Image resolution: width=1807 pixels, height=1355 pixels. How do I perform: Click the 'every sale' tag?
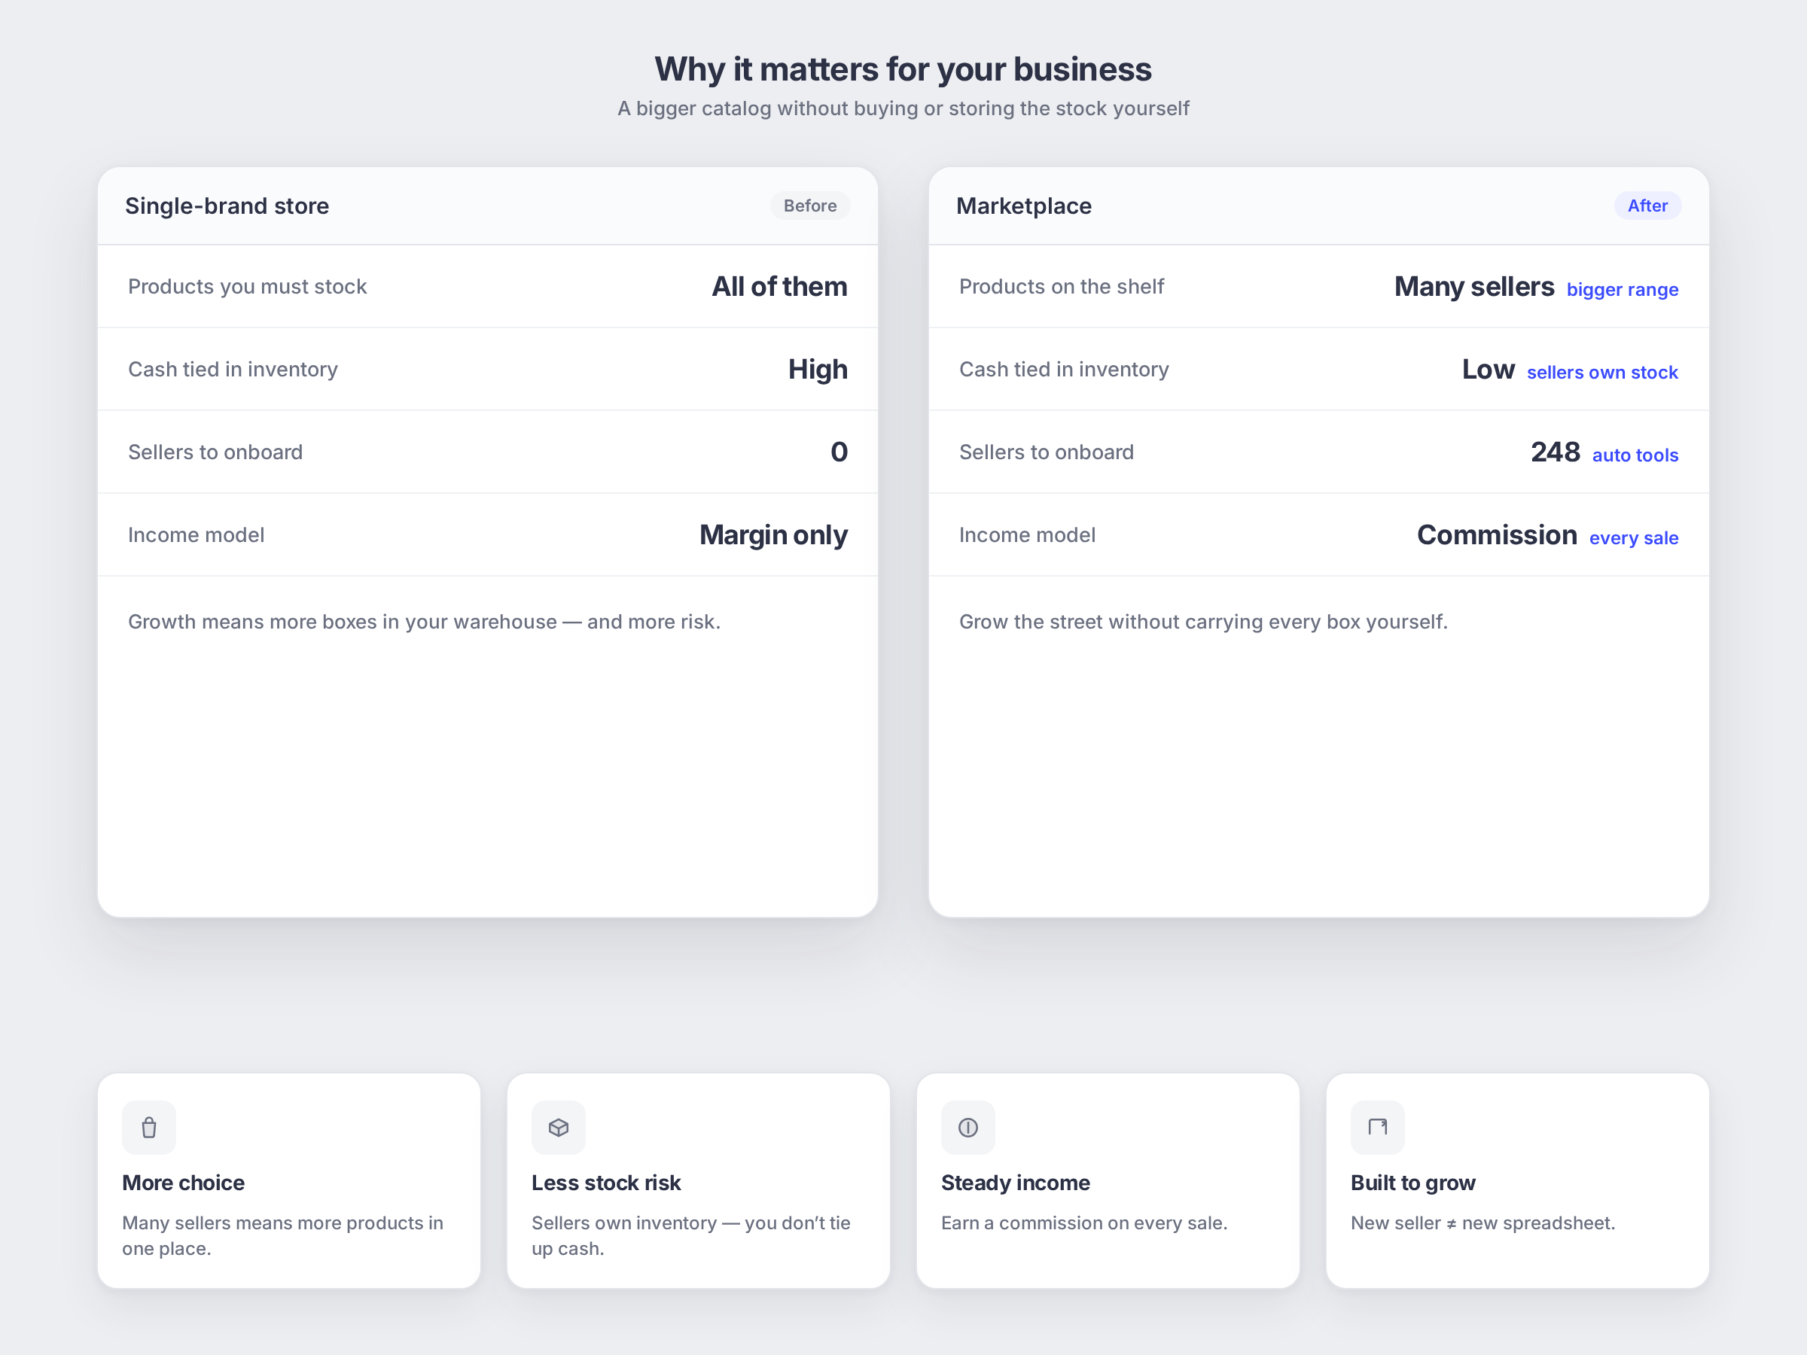(x=1633, y=538)
